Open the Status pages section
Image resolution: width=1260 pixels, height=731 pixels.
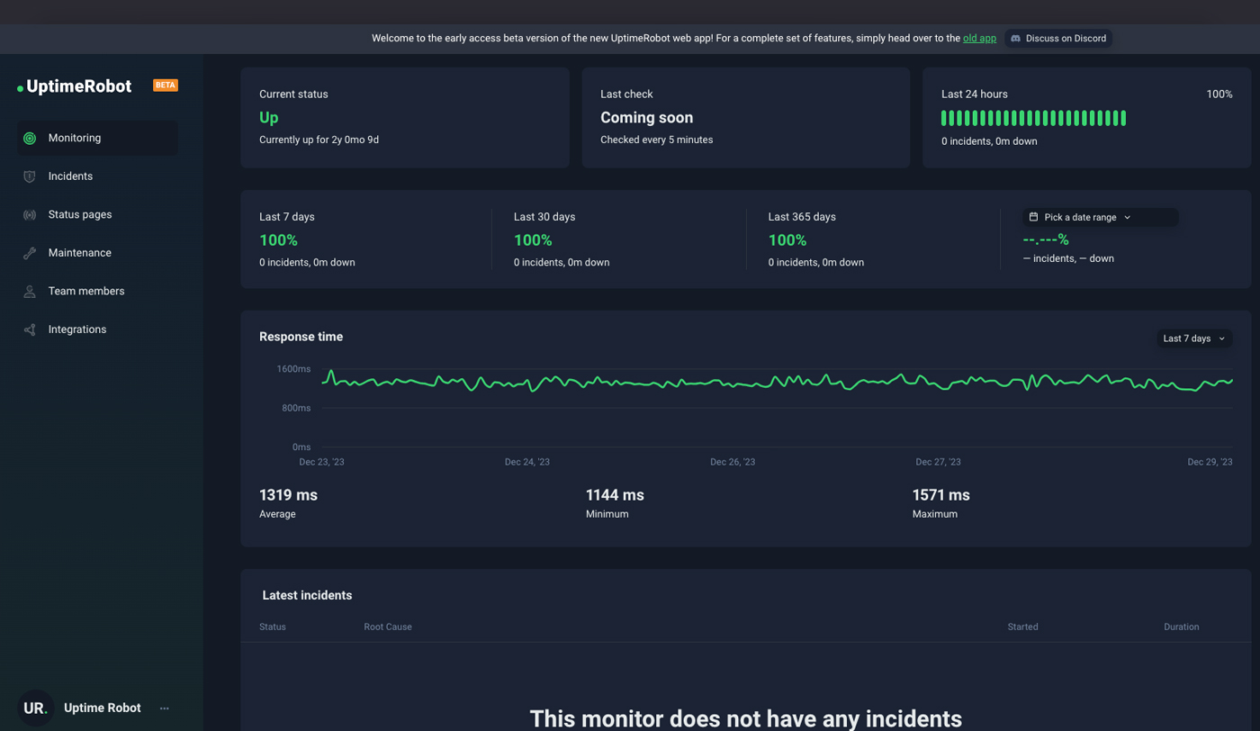point(80,215)
